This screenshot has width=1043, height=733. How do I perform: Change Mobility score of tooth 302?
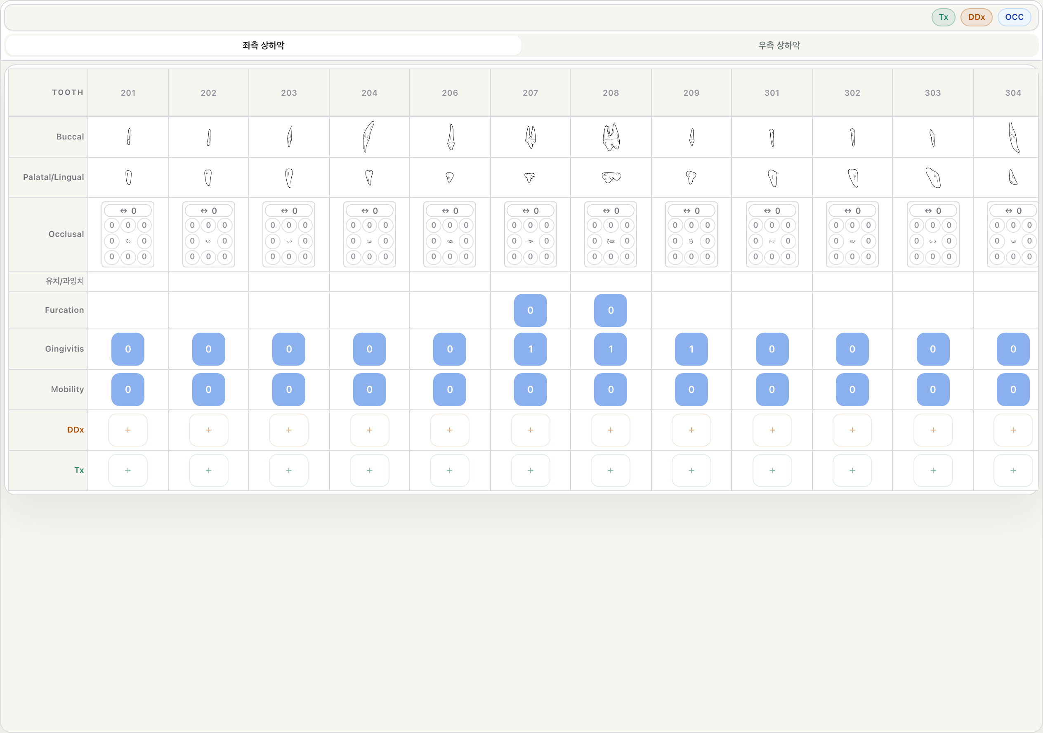852,390
